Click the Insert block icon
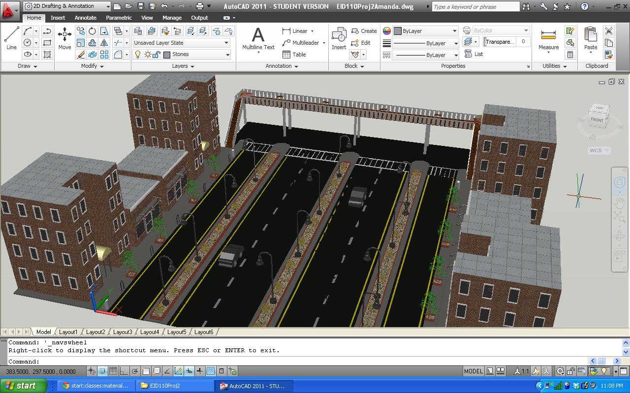 click(339, 38)
